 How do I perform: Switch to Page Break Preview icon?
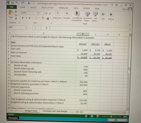pyautogui.click(x=98, y=116)
